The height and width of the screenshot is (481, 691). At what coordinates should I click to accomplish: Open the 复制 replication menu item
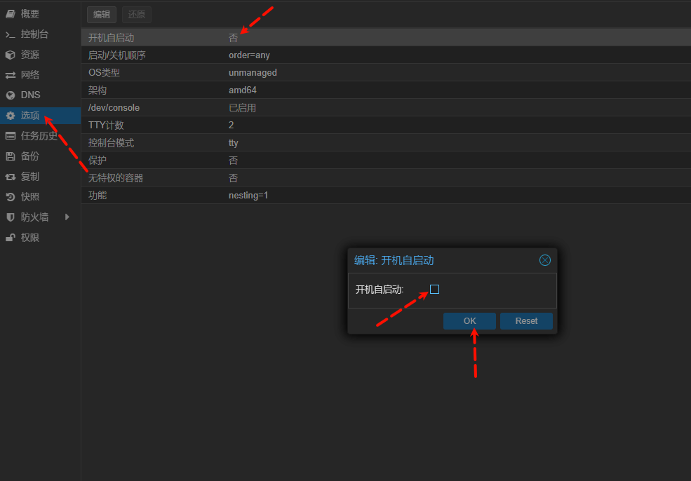(x=29, y=177)
